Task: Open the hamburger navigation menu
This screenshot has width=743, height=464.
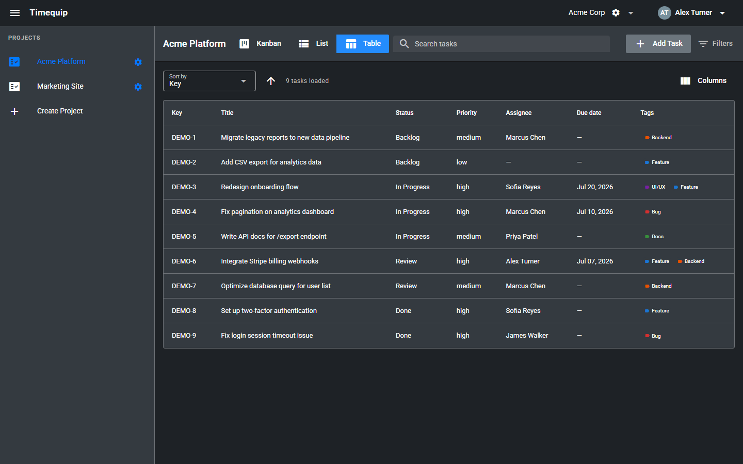Action: click(x=15, y=13)
